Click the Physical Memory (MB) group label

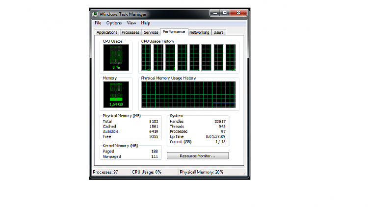pos(122,116)
